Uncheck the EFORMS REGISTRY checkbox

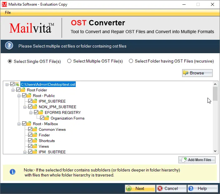click(x=36, y=112)
